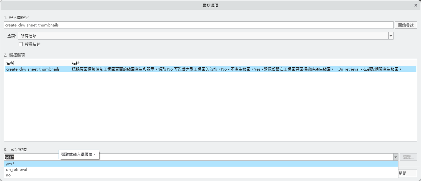Image resolution: width=421 pixels, height=181 pixels.
Task: Close the 尋找選項 dialog with X
Action: (415, 5)
